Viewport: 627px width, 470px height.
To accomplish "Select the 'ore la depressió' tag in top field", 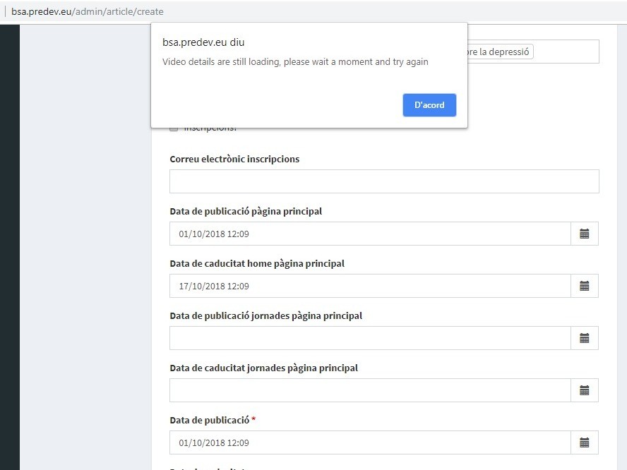I will [x=498, y=52].
